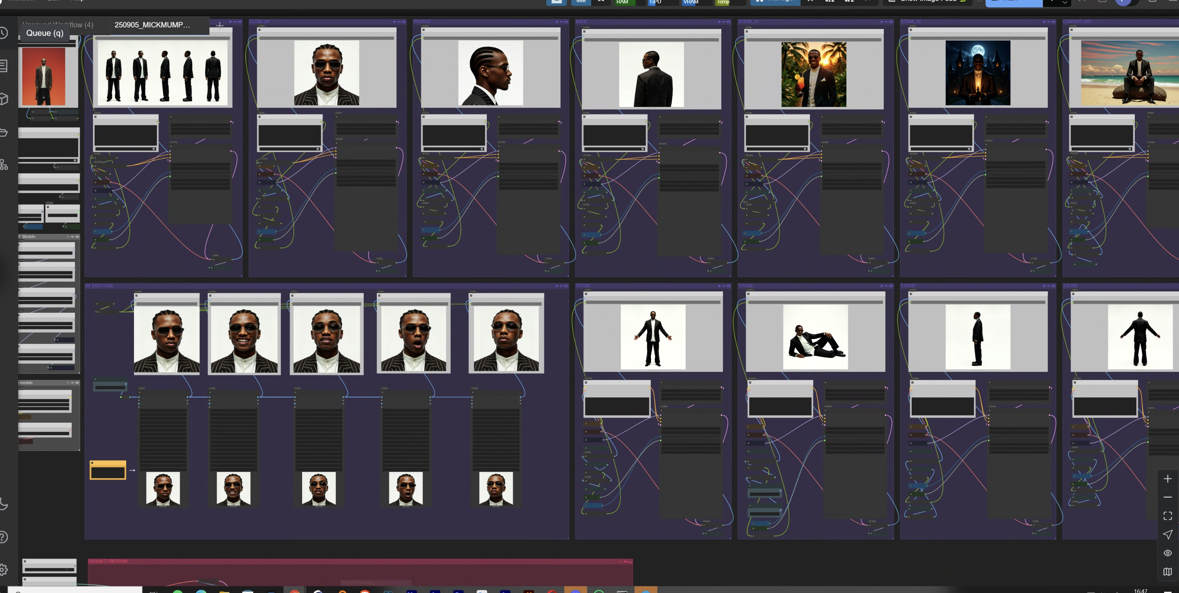Toggle minimap icon in canvas controls
This screenshot has height=593, width=1179.
(x=1167, y=571)
